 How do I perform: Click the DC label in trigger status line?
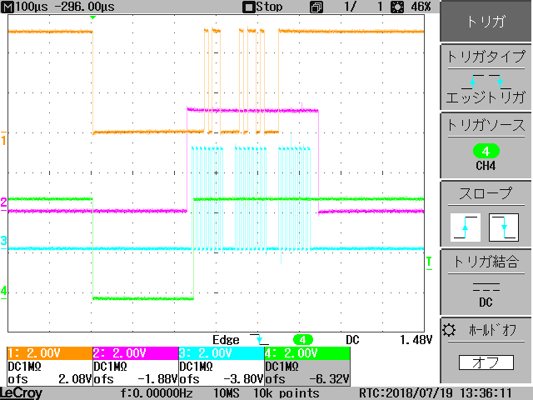point(352,340)
